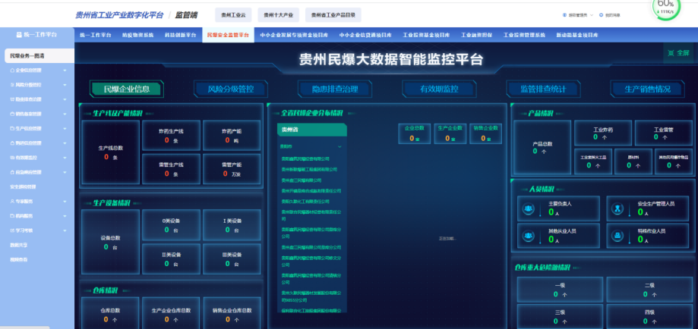Click the 贵州十大产业 button
This screenshot has height=329, width=698.
(277, 14)
